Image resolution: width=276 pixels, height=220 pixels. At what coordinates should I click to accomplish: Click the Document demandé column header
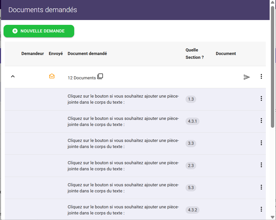(87, 54)
